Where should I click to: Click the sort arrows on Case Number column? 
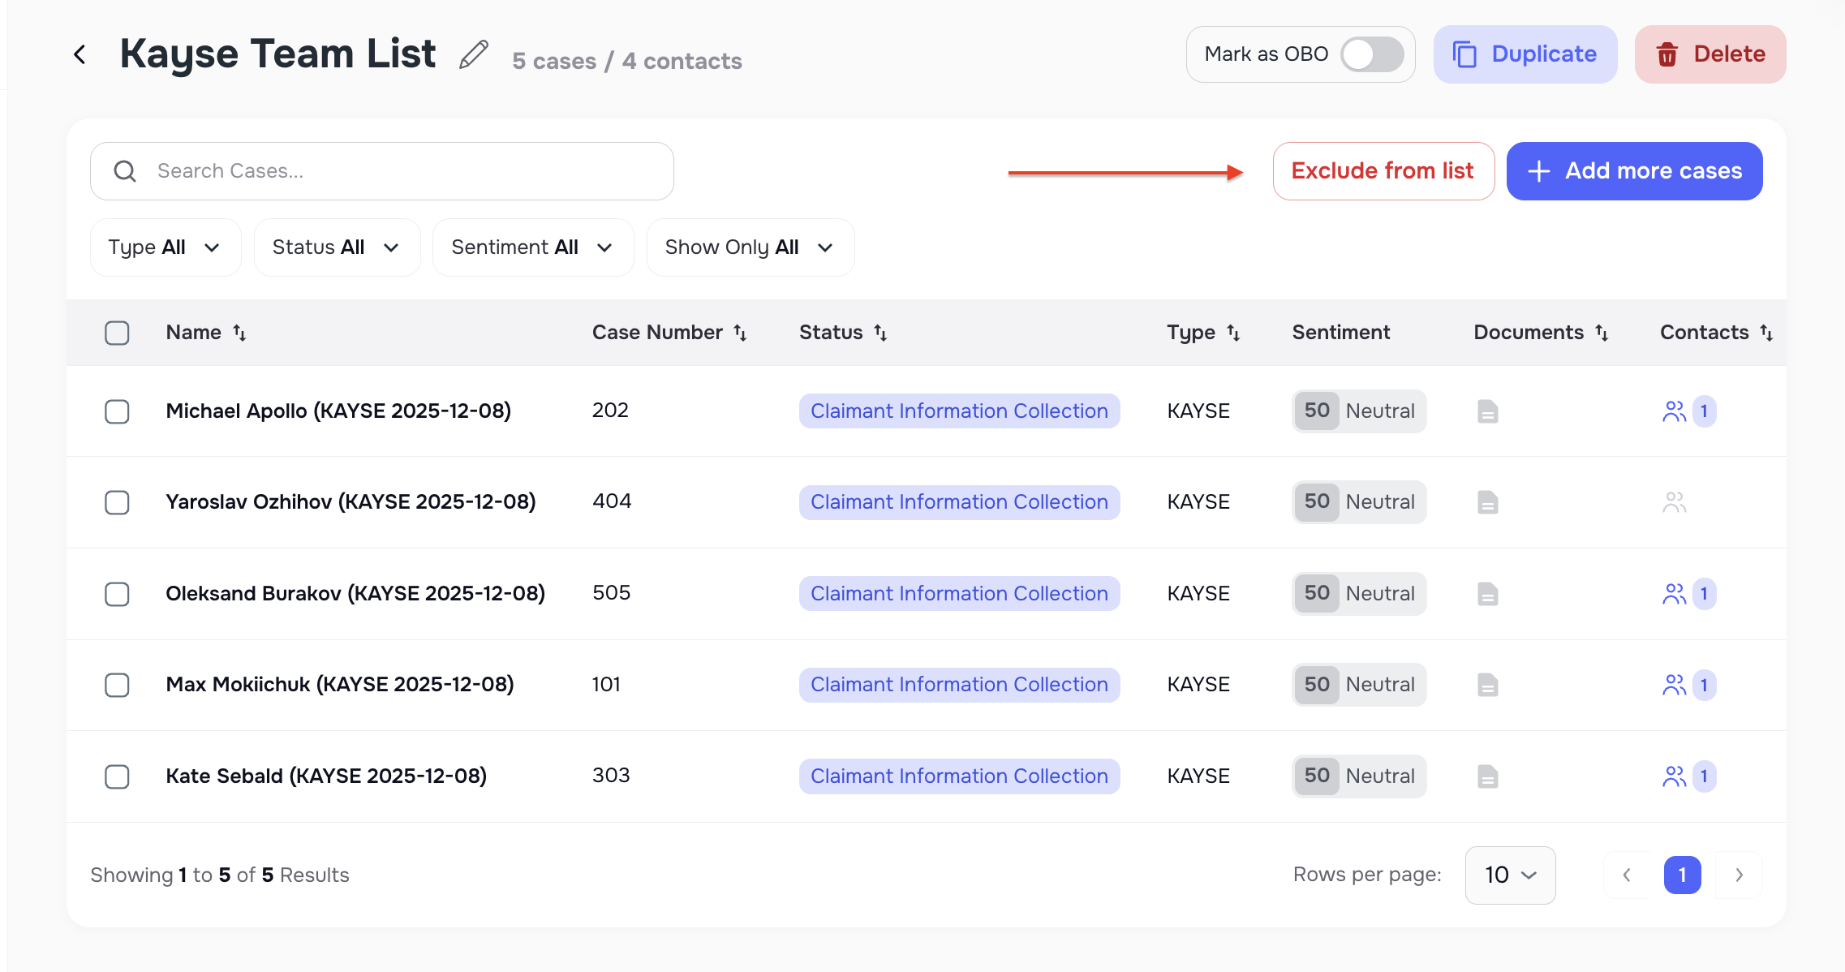pos(739,332)
